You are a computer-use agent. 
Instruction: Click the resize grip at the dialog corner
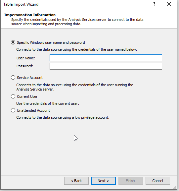coord(175,187)
